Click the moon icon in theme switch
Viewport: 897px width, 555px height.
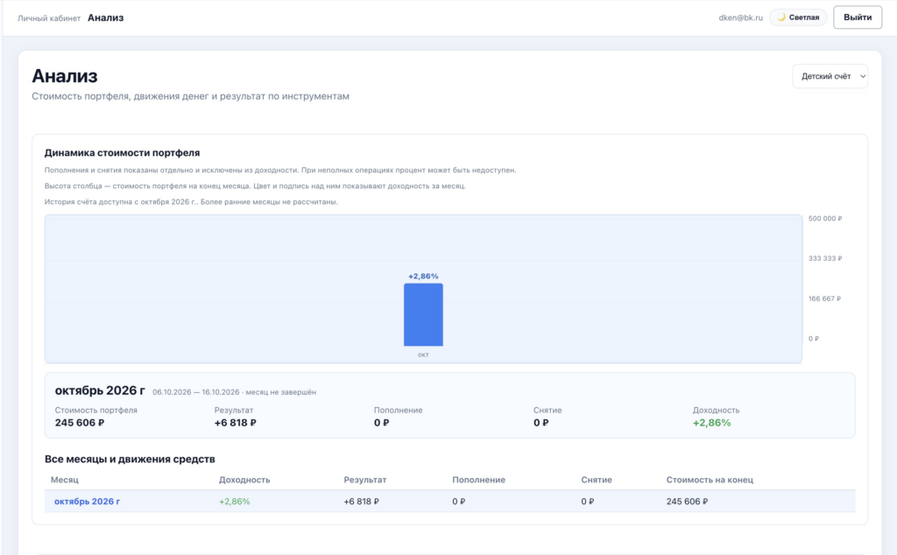pyautogui.click(x=780, y=18)
